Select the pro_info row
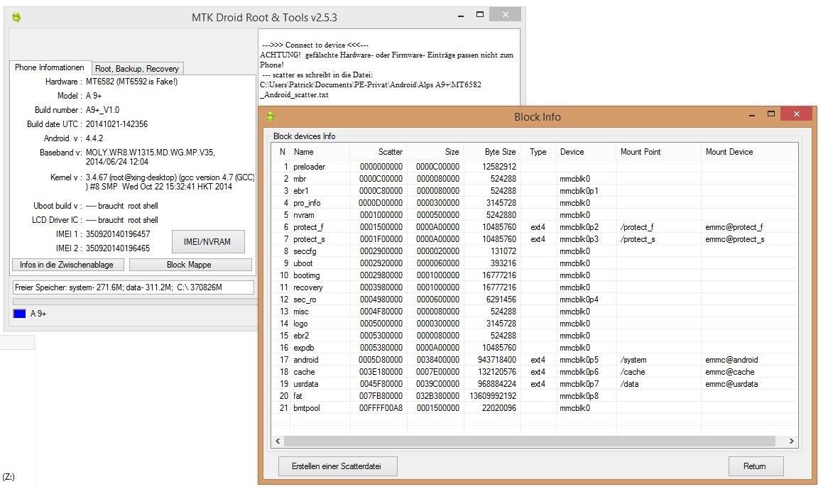 (535, 203)
